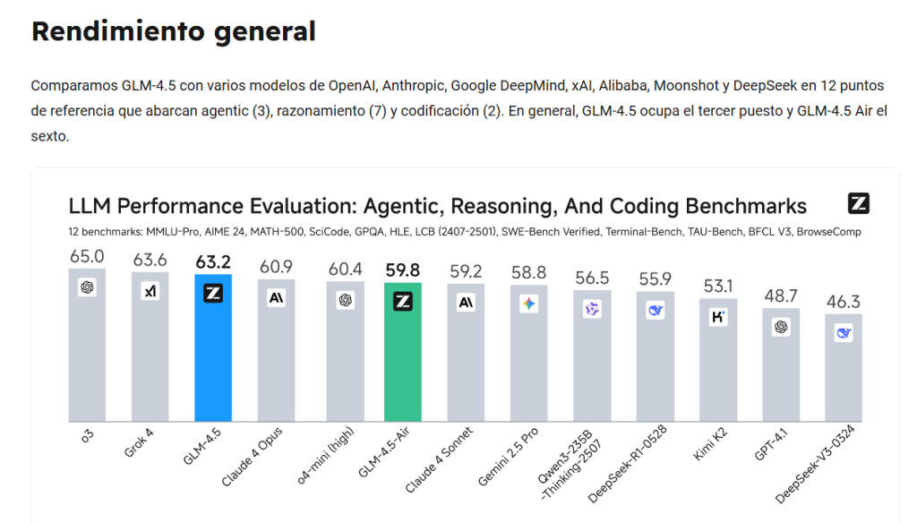
Task: Click the Z logo on the green GLM-4.5-Air bar
Action: point(403,302)
